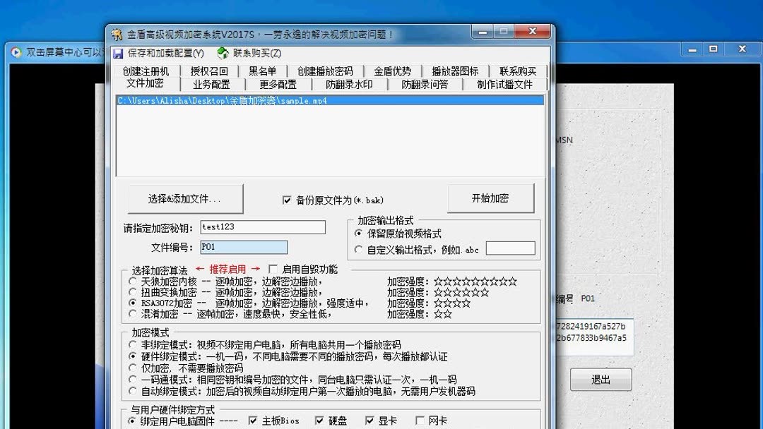Click the 退出 exit button

coord(601,379)
